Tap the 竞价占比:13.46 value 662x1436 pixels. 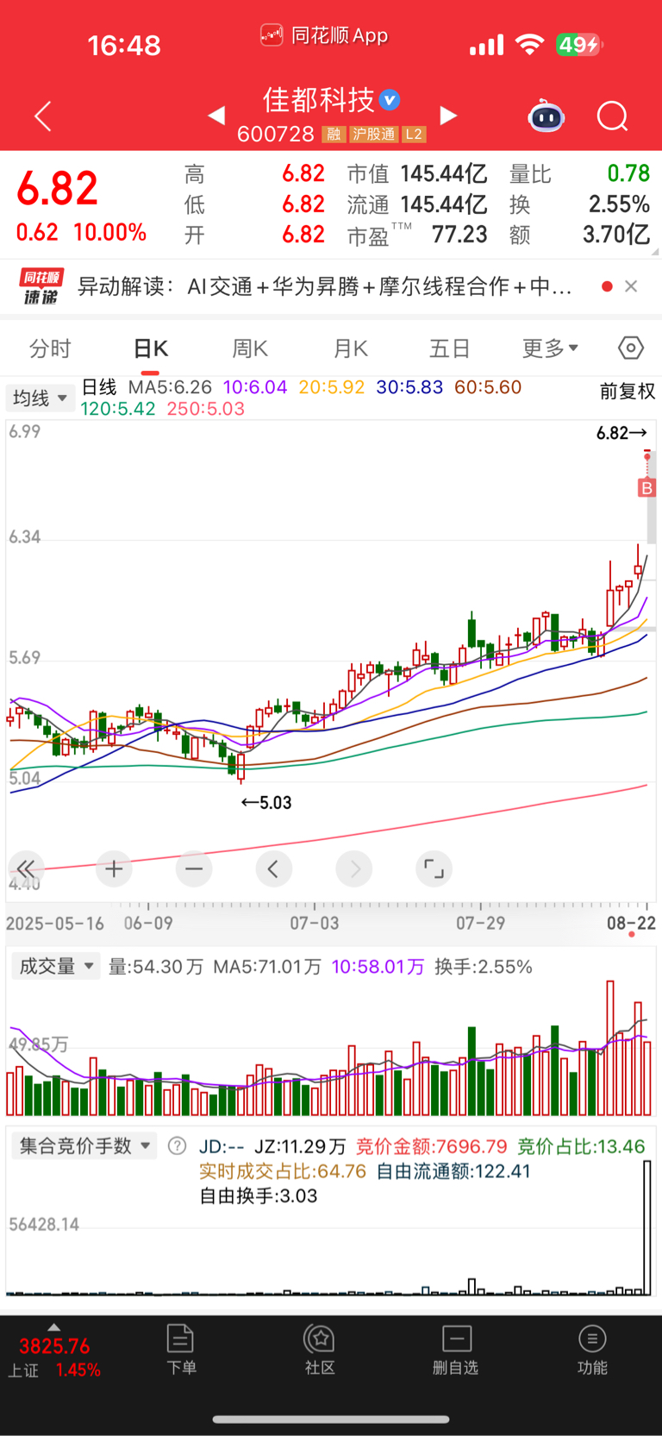581,1146
